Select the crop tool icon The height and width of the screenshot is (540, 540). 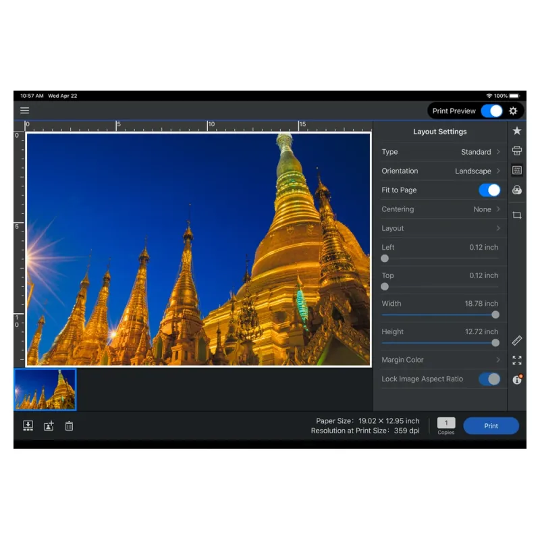pyautogui.click(x=517, y=215)
